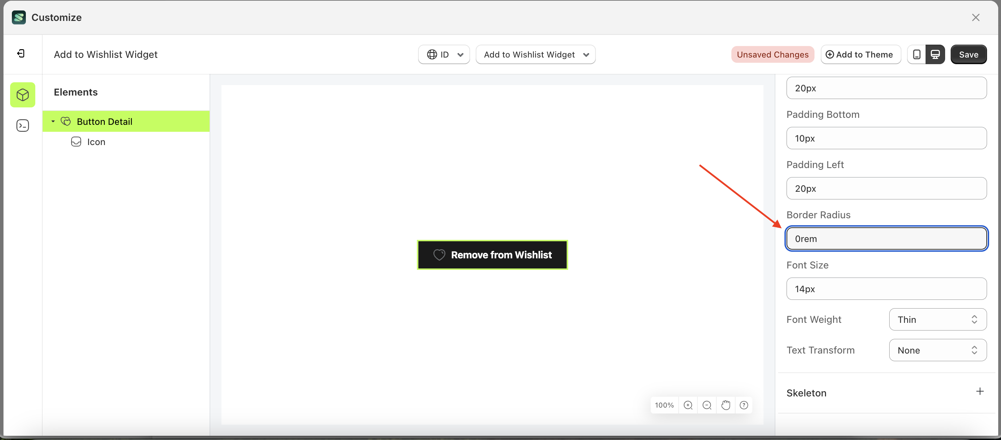
Task: Select the zoom out tool
Action: pyautogui.click(x=707, y=405)
